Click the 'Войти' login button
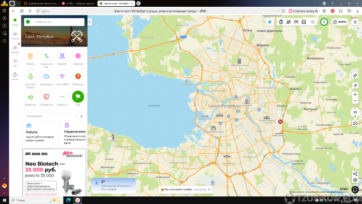 click(x=339, y=22)
